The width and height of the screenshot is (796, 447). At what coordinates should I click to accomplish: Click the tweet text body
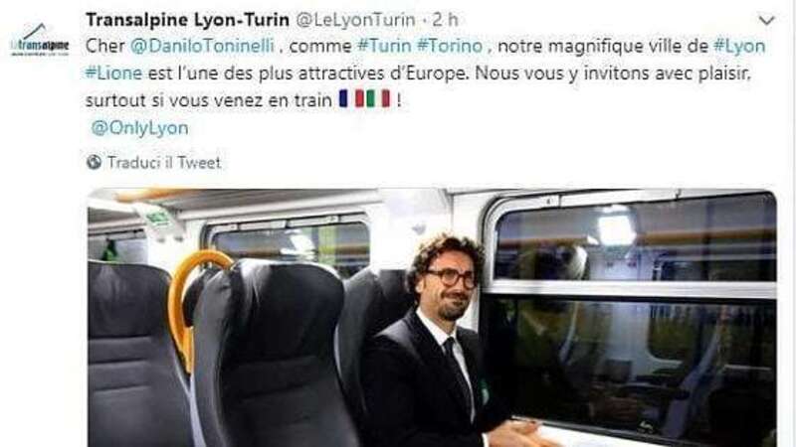[x=426, y=74]
